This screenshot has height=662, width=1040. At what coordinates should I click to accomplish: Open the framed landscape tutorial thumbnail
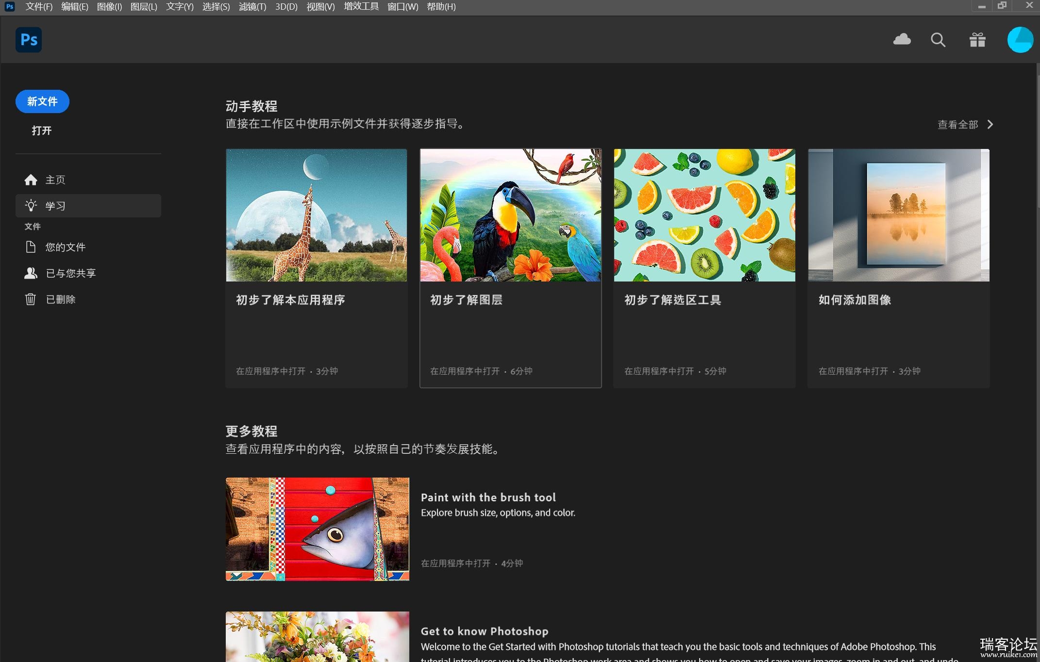click(899, 215)
